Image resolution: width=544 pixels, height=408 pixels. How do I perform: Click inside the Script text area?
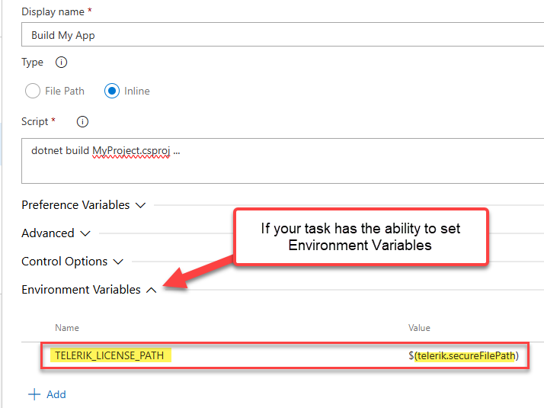pyautogui.click(x=283, y=161)
